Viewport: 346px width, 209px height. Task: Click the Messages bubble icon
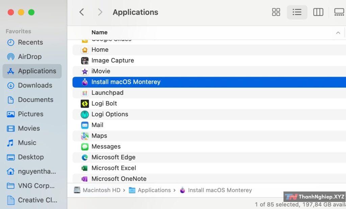[85, 147]
